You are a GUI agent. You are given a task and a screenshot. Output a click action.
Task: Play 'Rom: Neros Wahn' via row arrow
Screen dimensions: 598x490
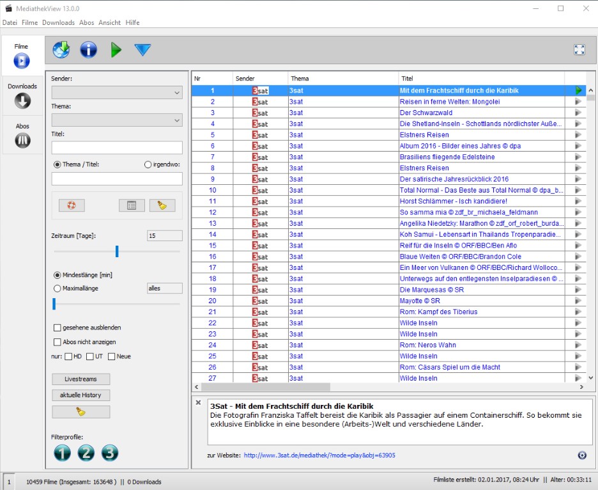(578, 345)
